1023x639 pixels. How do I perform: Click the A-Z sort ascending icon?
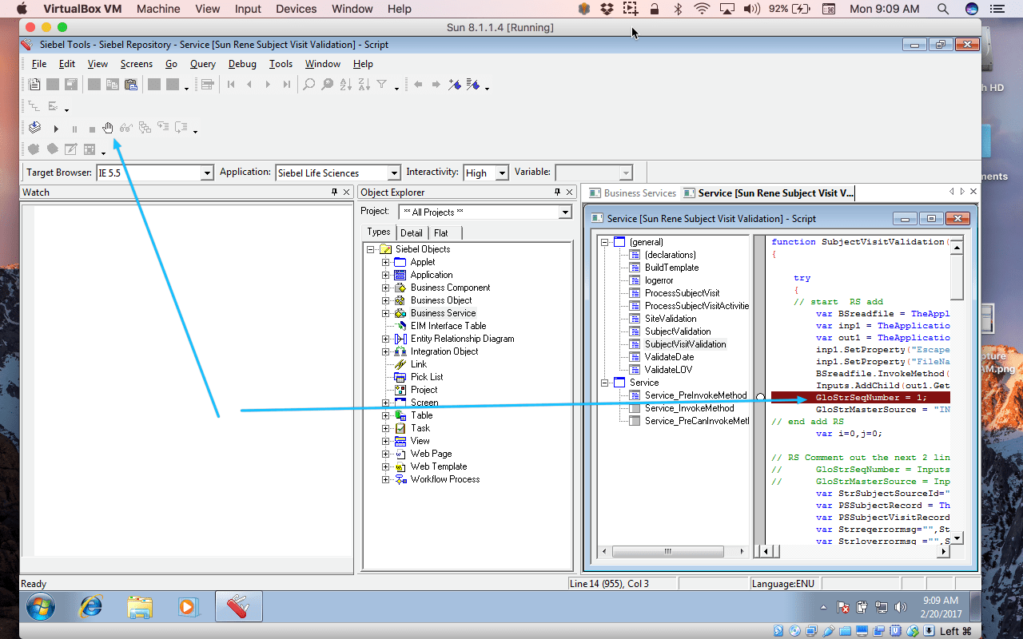point(345,84)
